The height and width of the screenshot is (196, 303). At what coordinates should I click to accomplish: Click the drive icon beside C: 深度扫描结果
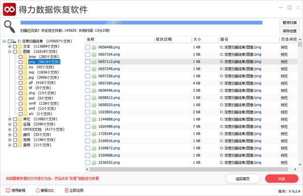(x=14, y=41)
